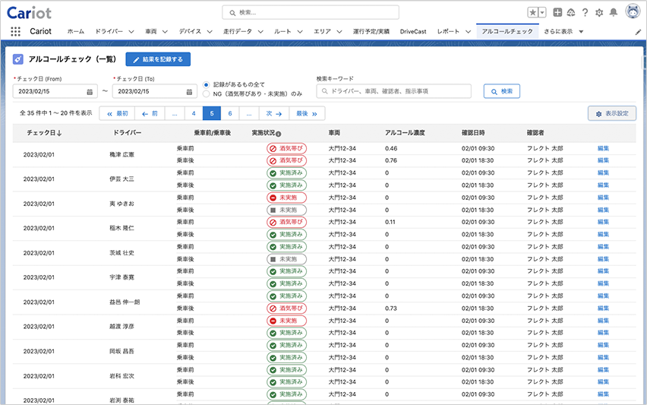Open the global actions plus icon
Image resolution: width=647 pixels, height=405 pixels.
click(x=557, y=12)
